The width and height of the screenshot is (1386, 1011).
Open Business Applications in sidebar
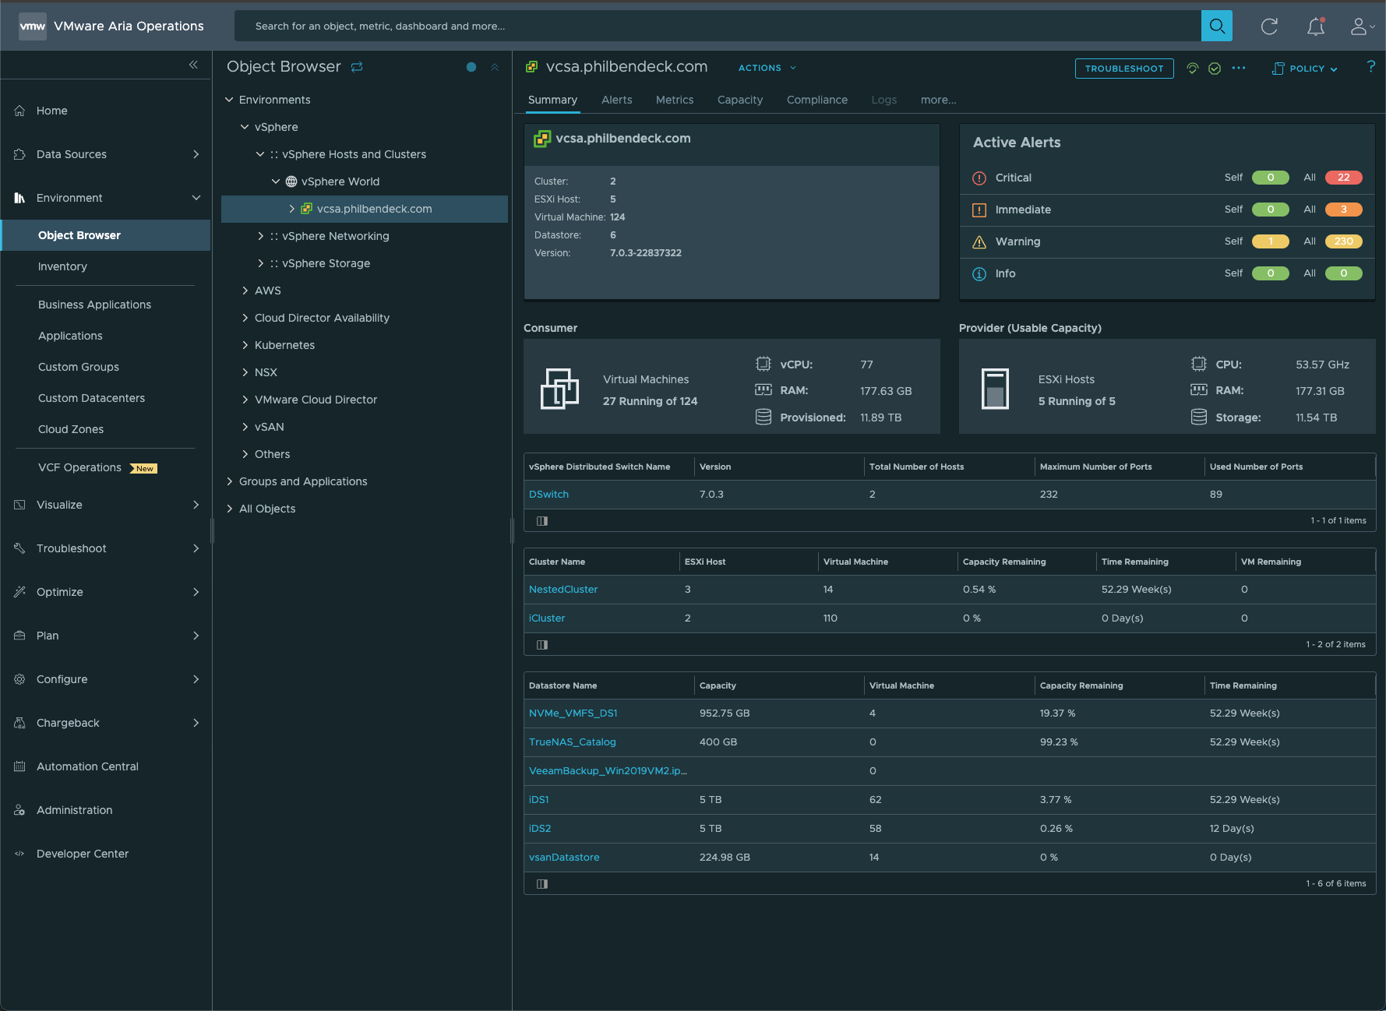click(x=94, y=305)
